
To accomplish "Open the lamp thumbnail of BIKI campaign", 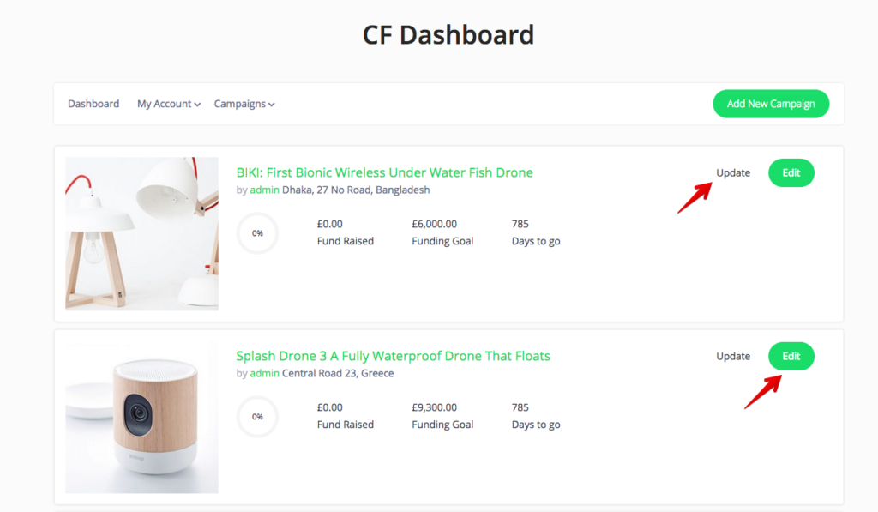I will pyautogui.click(x=141, y=233).
